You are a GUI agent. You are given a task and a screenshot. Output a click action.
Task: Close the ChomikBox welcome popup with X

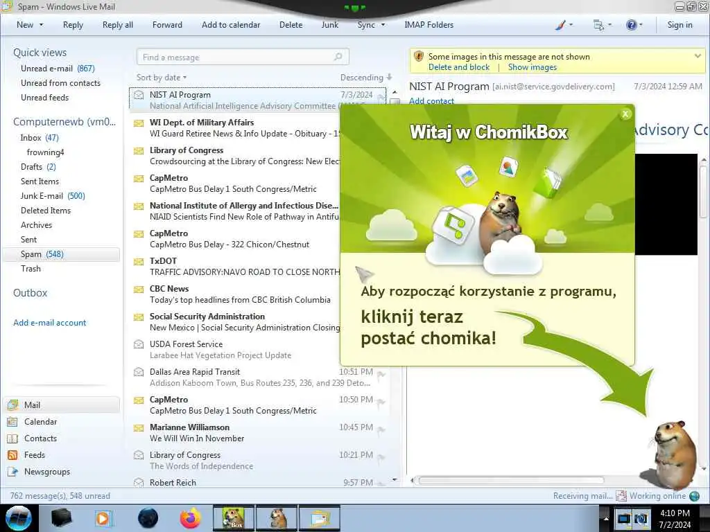pyautogui.click(x=625, y=114)
